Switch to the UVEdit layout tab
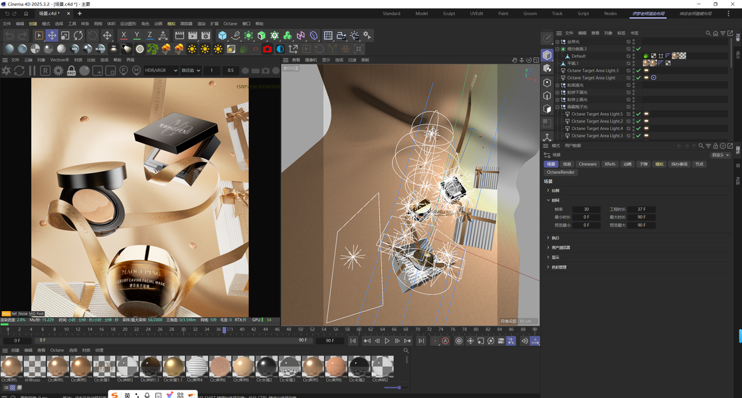The height and width of the screenshot is (398, 742). point(476,14)
